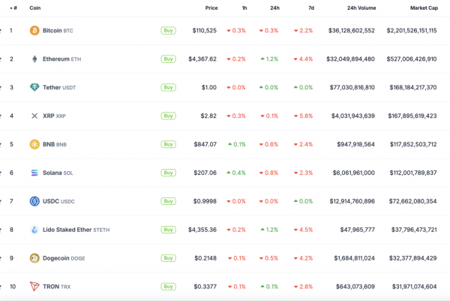Screen dimensions: 450x301
Task: Click XRP price $2.82
Action: [x=208, y=116]
